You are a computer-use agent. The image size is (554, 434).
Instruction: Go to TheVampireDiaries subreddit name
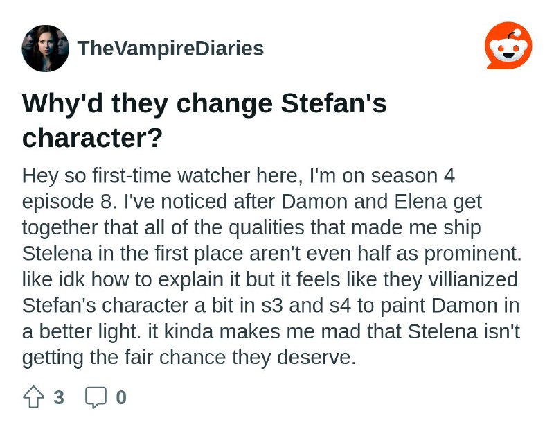[x=170, y=49]
